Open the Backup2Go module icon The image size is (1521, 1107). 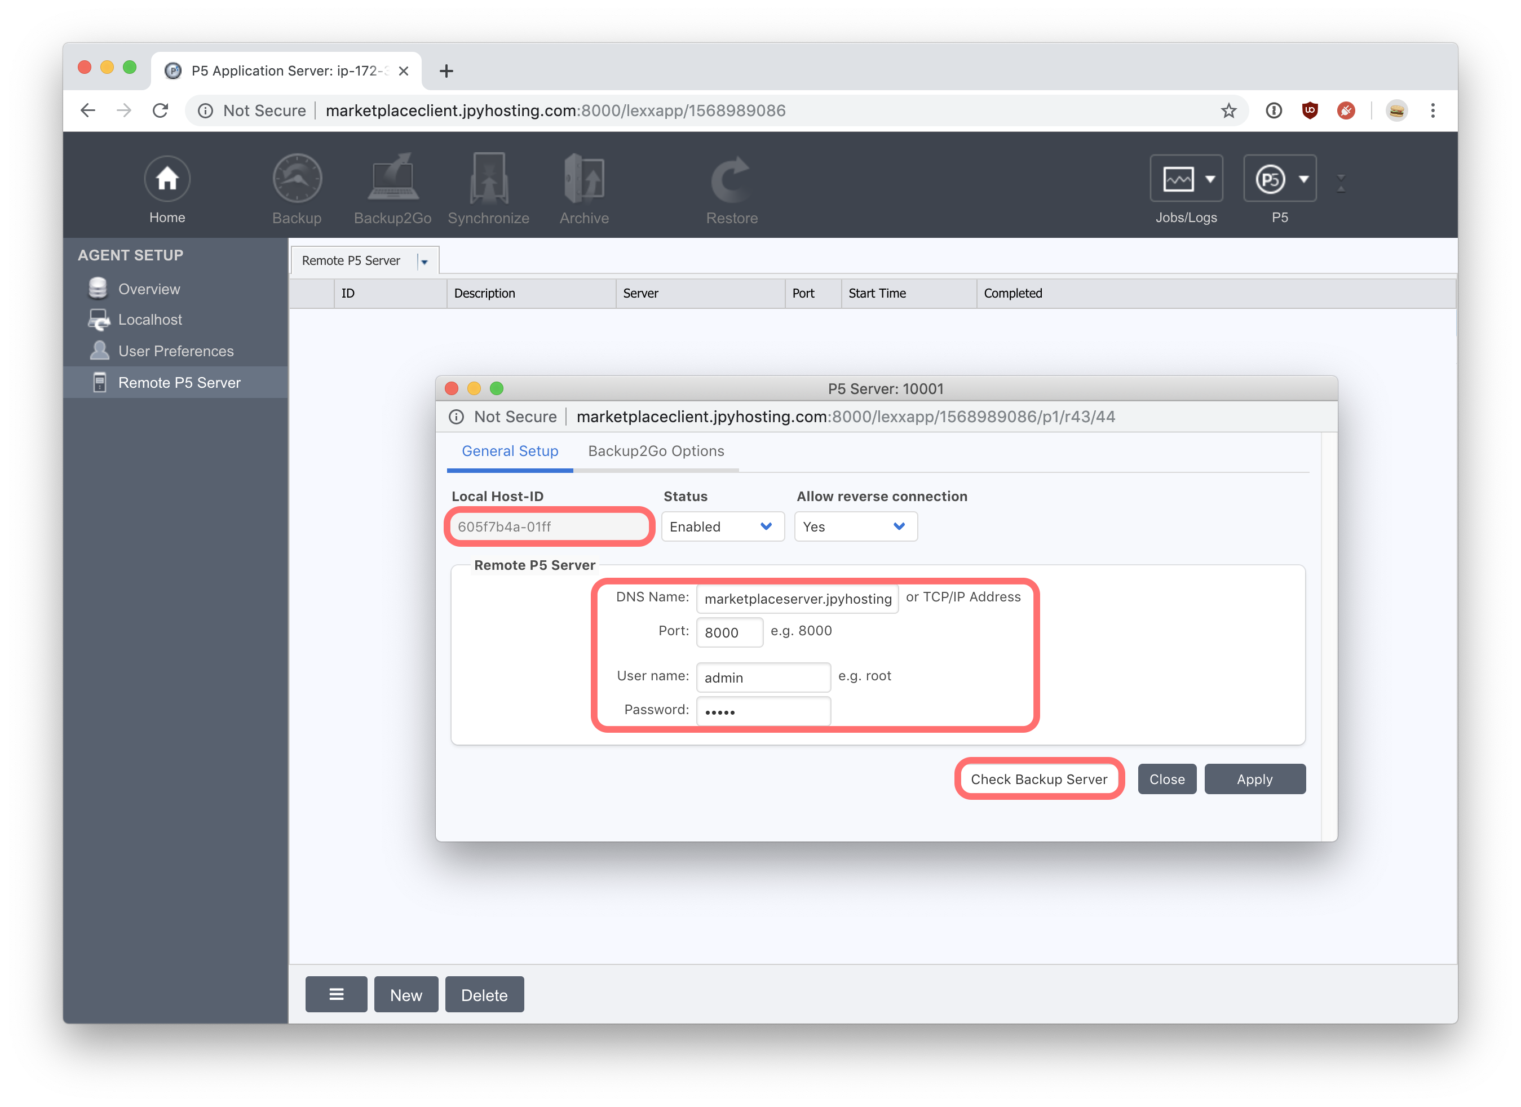pos(393,178)
